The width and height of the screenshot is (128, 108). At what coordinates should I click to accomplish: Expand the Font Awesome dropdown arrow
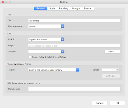click(63, 26)
